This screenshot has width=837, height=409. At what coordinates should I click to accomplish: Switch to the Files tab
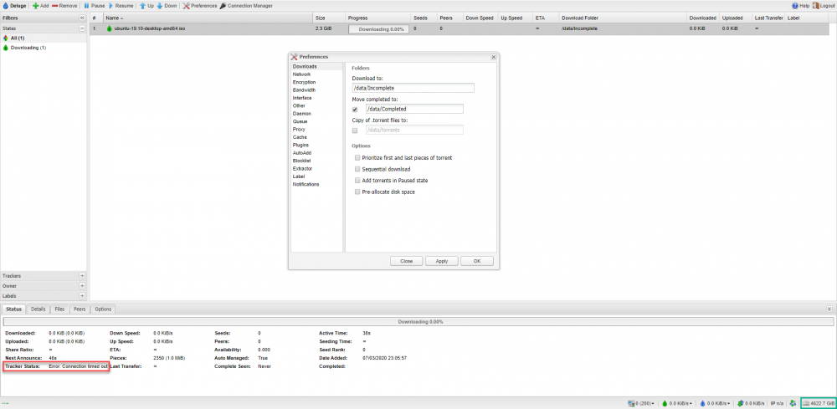[x=59, y=309]
